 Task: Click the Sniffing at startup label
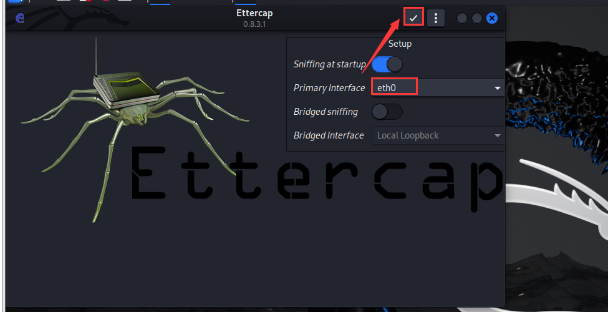(330, 64)
